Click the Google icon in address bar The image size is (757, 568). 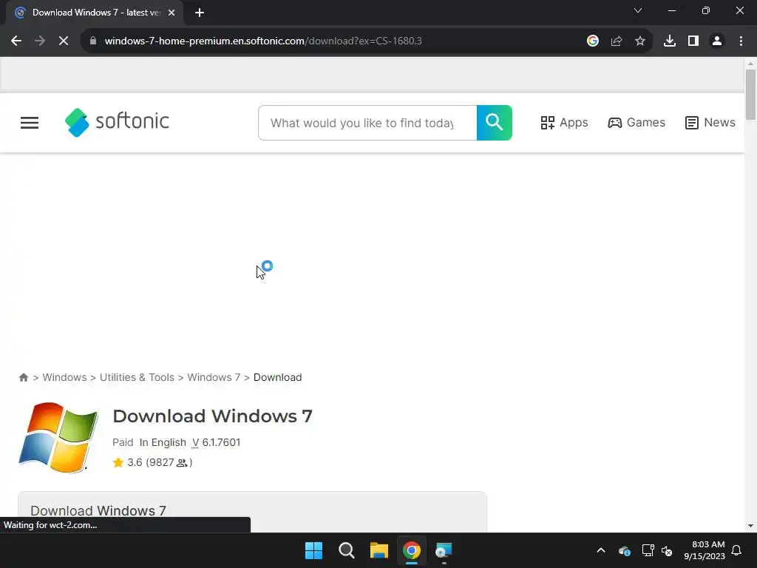tap(593, 41)
